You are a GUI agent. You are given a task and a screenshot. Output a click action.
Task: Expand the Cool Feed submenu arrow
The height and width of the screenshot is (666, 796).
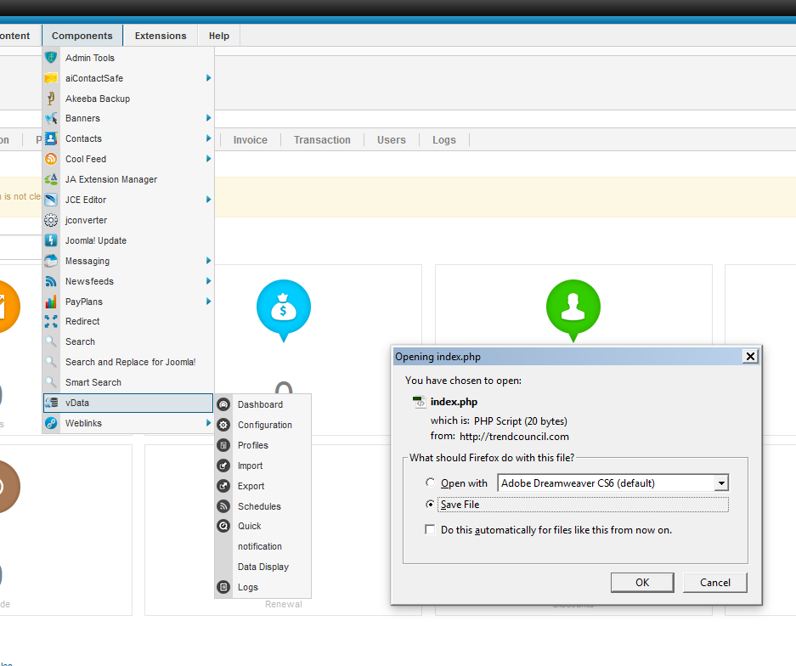pos(208,158)
